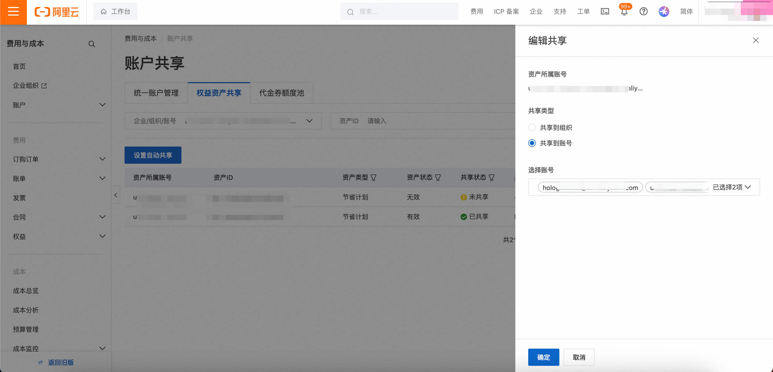This screenshot has width=773, height=372.
Task: Click the top search input field
Action: coord(399,12)
